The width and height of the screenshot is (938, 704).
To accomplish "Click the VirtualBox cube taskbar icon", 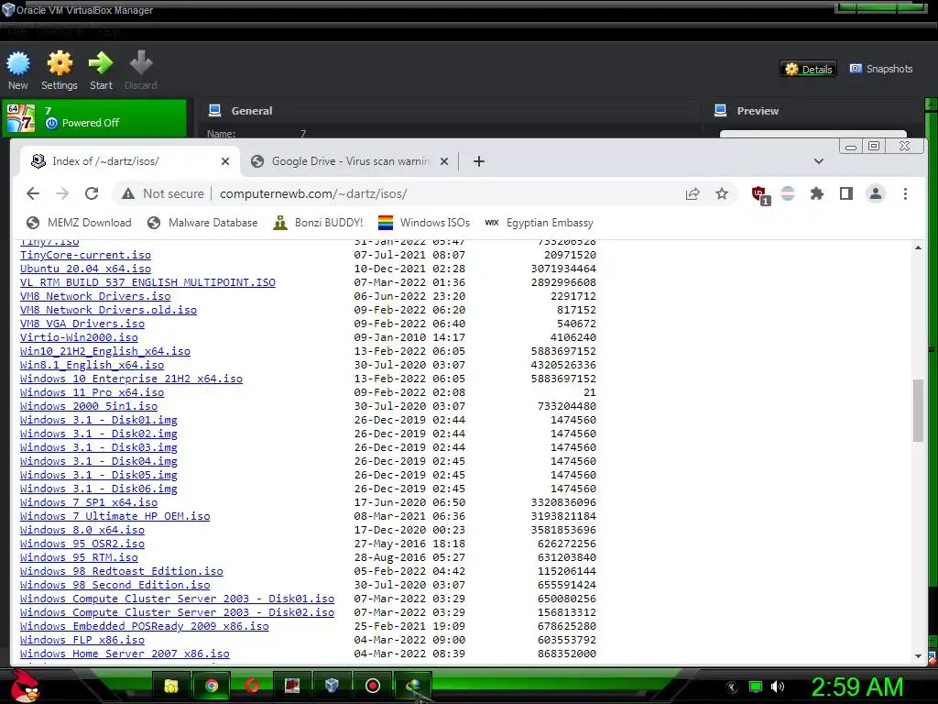I will point(332,686).
